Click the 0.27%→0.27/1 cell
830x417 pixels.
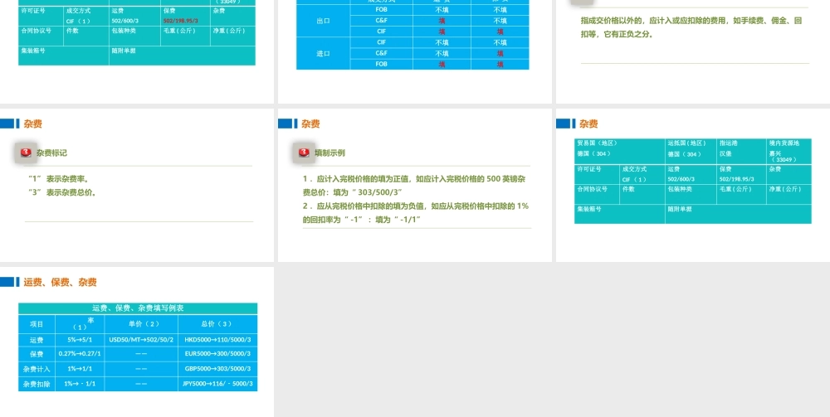pyautogui.click(x=80, y=354)
